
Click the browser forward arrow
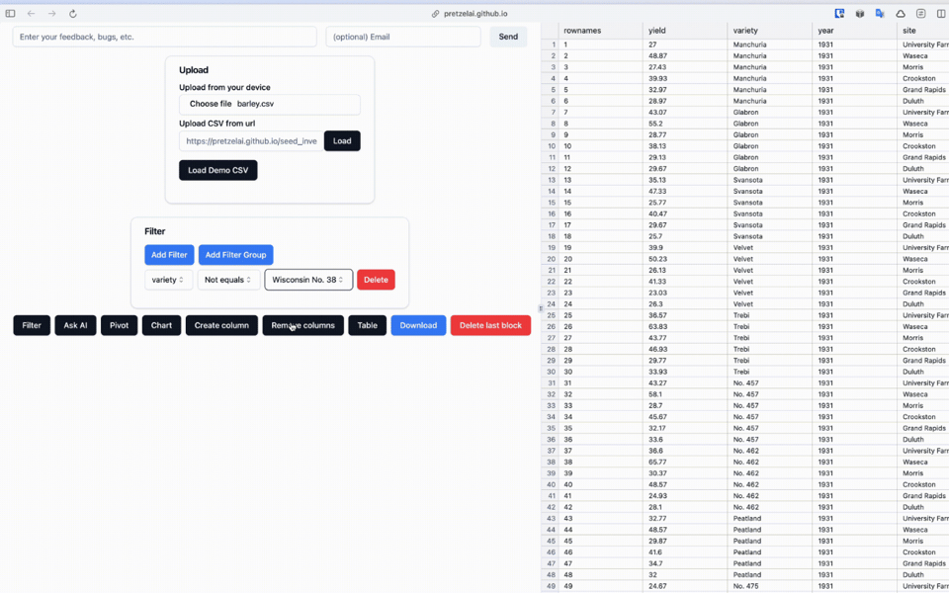tap(52, 14)
